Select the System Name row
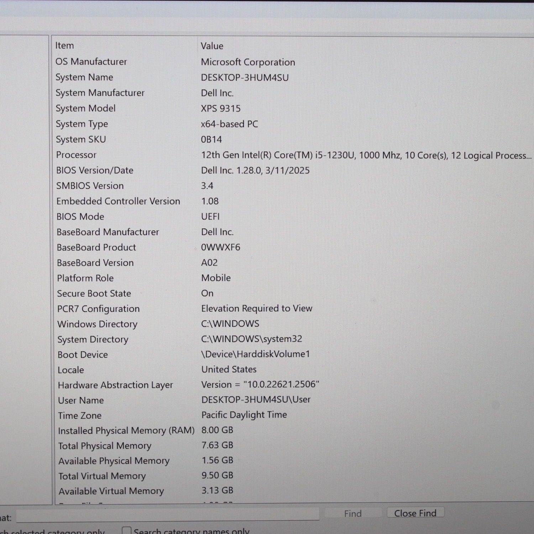 294,77
